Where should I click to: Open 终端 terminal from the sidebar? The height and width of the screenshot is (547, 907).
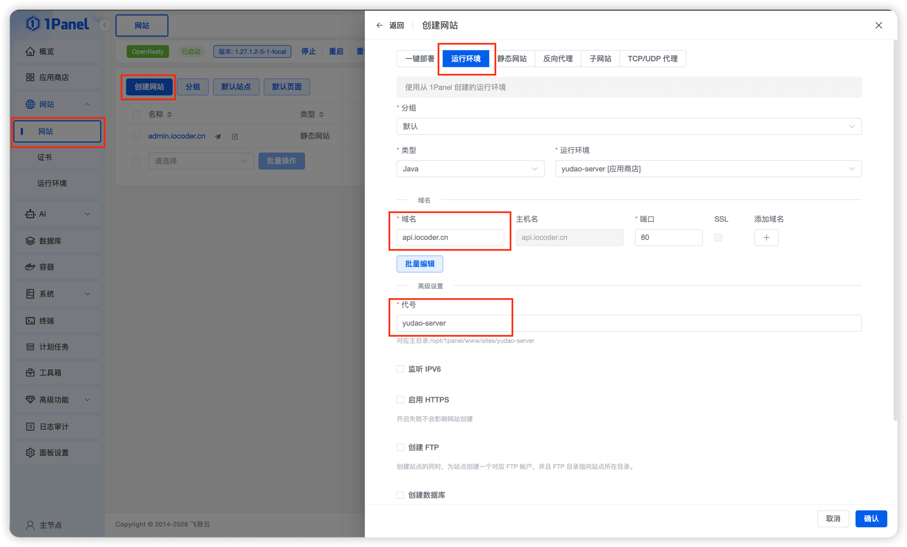[30, 321]
